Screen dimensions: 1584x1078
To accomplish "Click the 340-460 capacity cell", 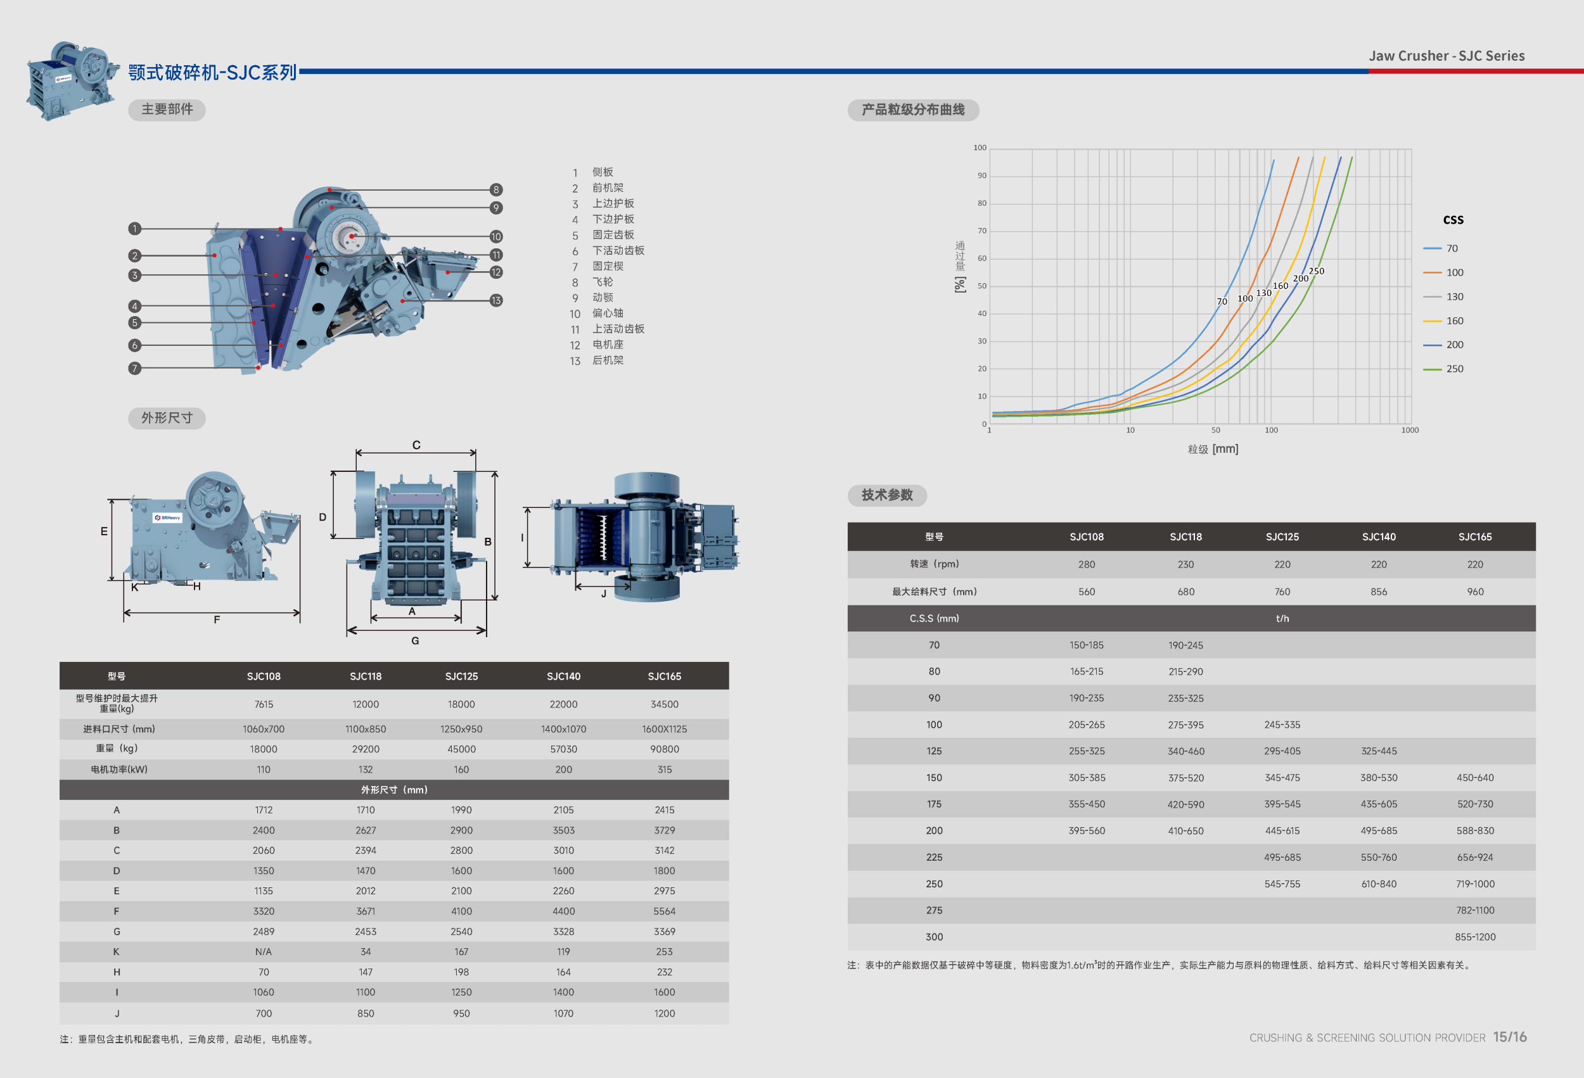I will coord(1186,751).
